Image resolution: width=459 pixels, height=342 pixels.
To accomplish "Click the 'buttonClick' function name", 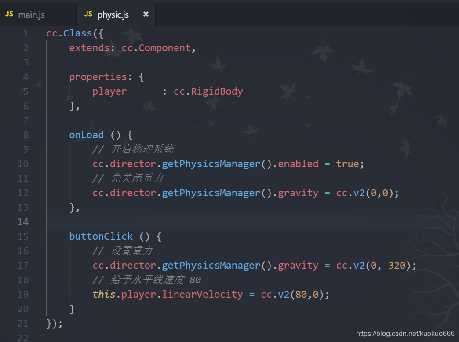I will click(x=101, y=236).
